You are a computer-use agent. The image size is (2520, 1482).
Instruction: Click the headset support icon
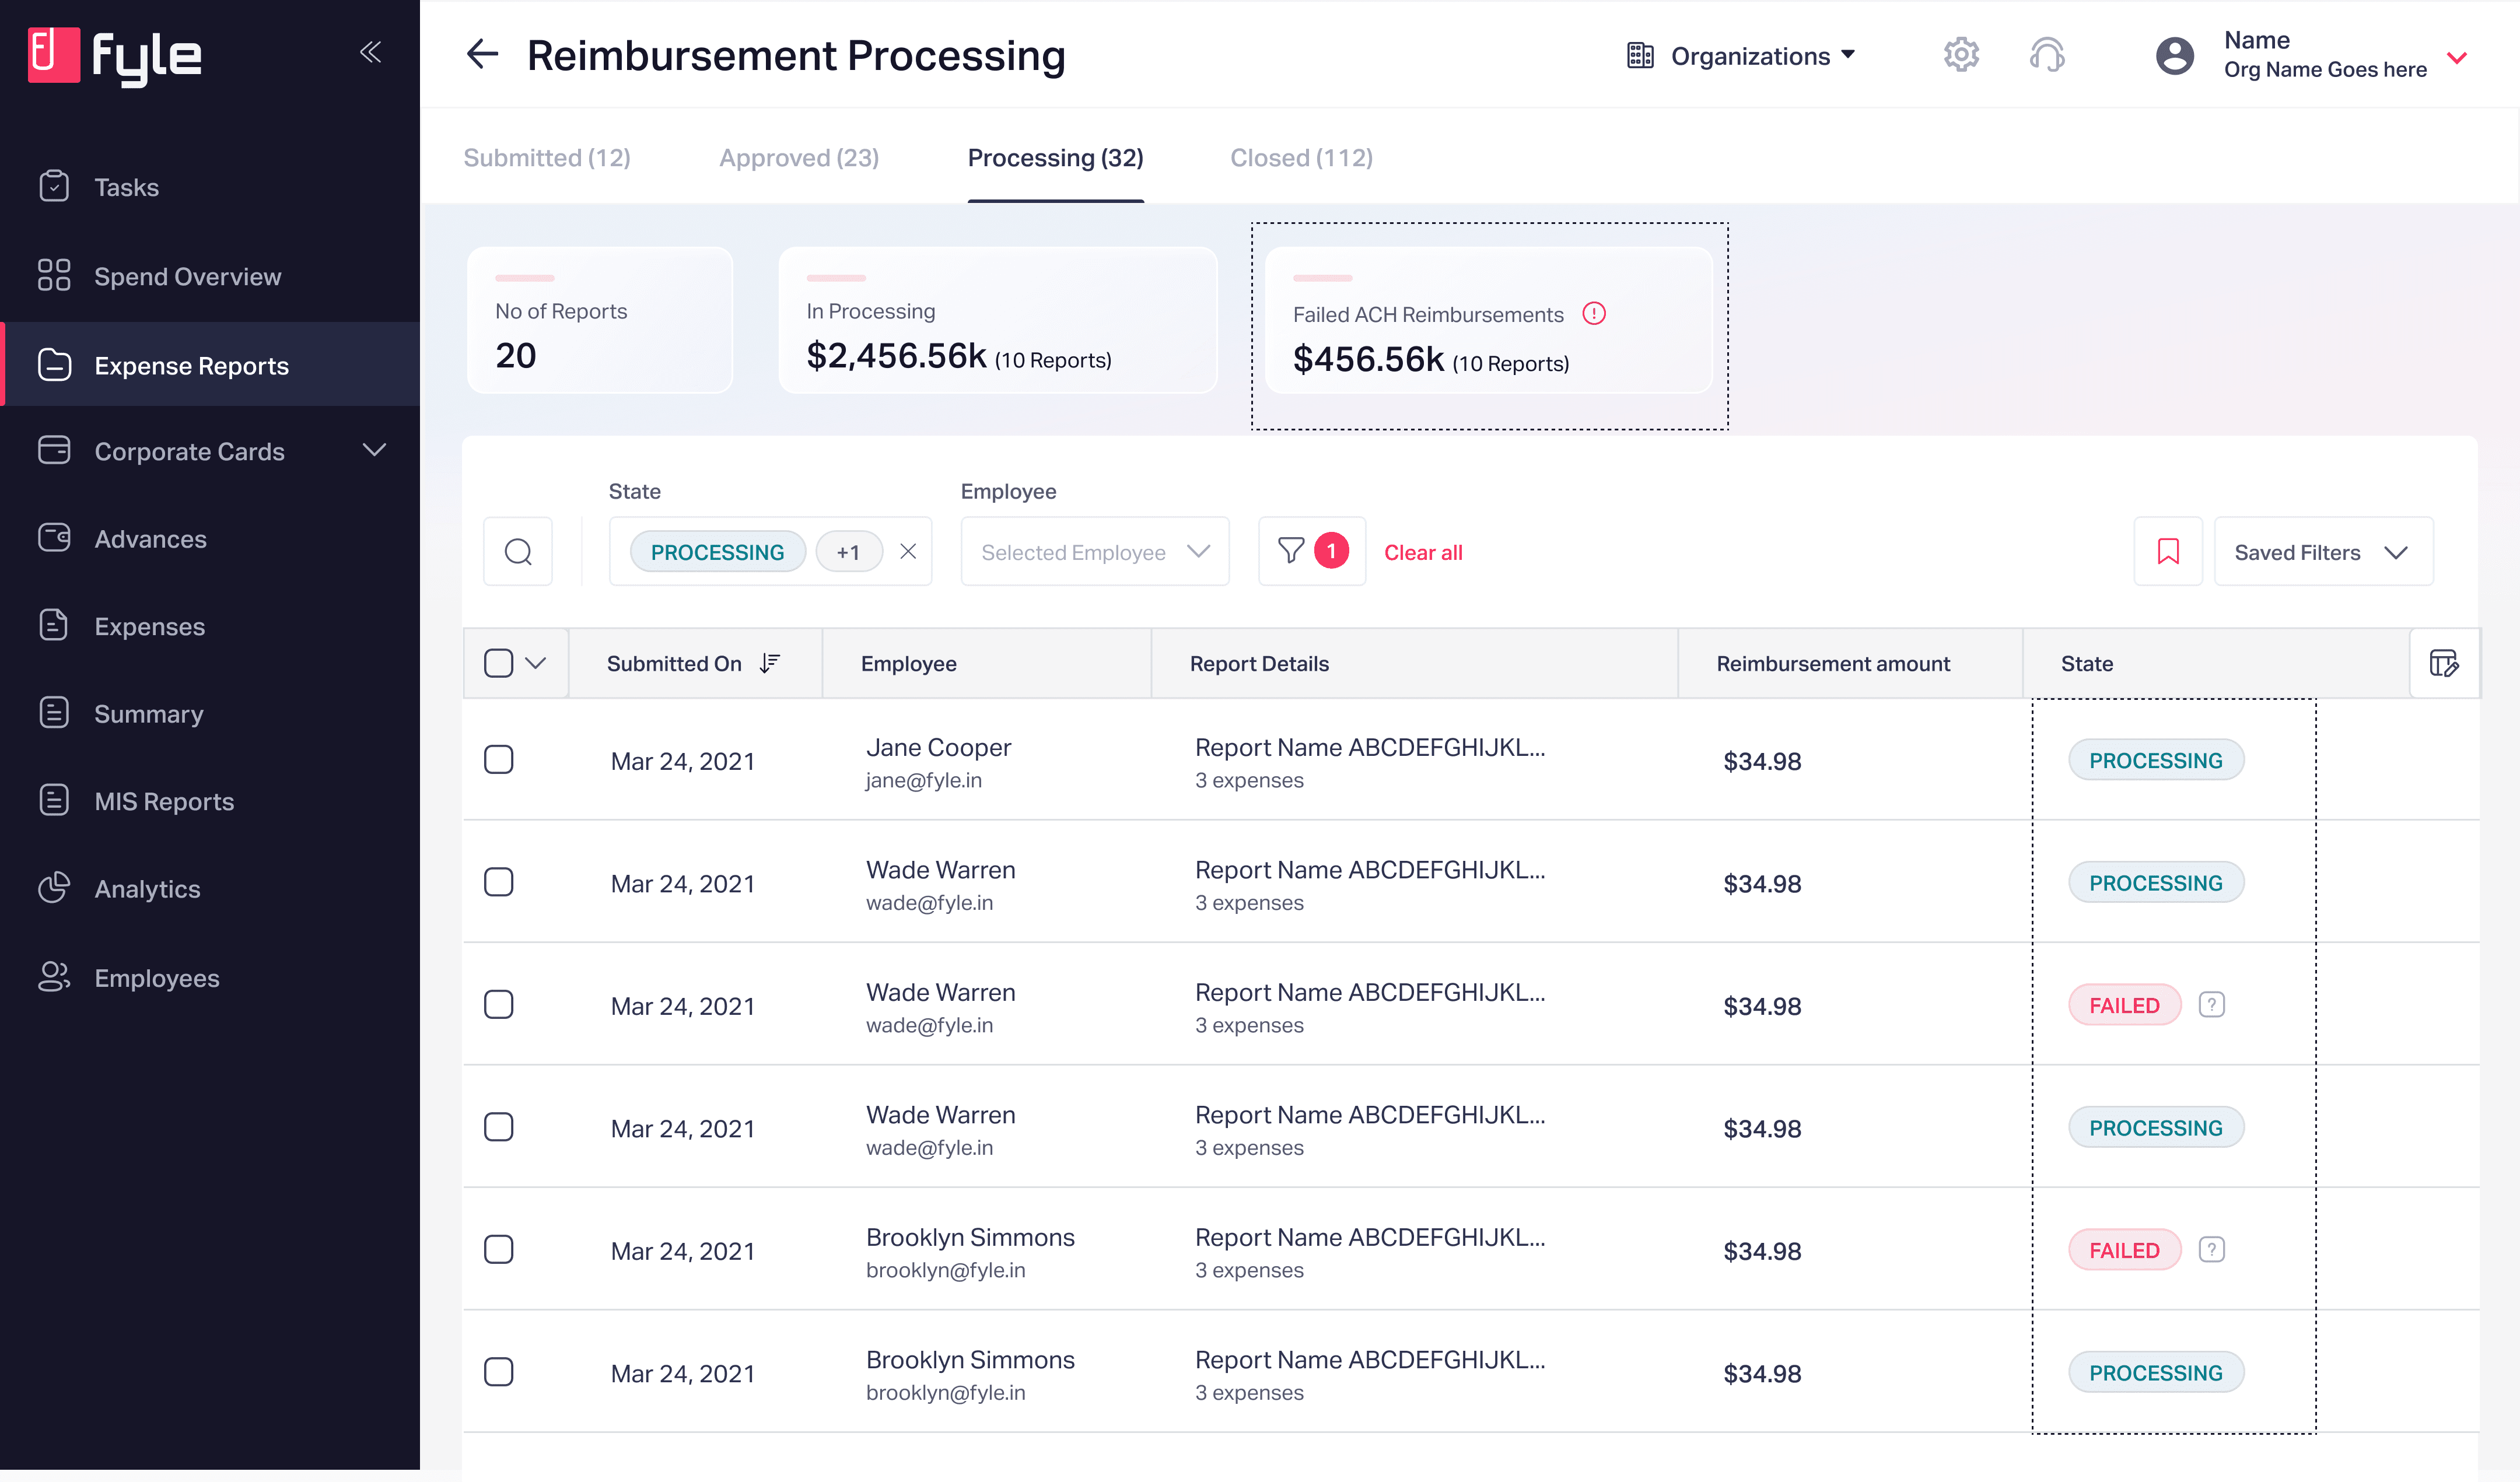[2047, 55]
